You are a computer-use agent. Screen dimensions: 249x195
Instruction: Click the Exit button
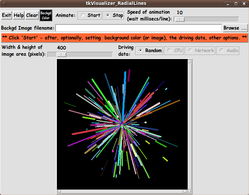click(7, 15)
